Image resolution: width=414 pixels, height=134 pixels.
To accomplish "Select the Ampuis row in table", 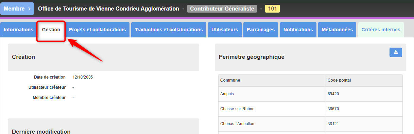I will click(x=310, y=94).
